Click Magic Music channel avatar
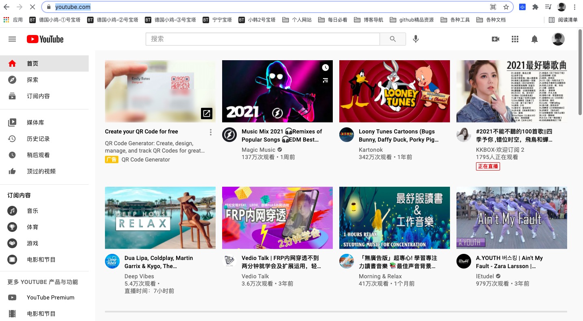 tap(229, 135)
